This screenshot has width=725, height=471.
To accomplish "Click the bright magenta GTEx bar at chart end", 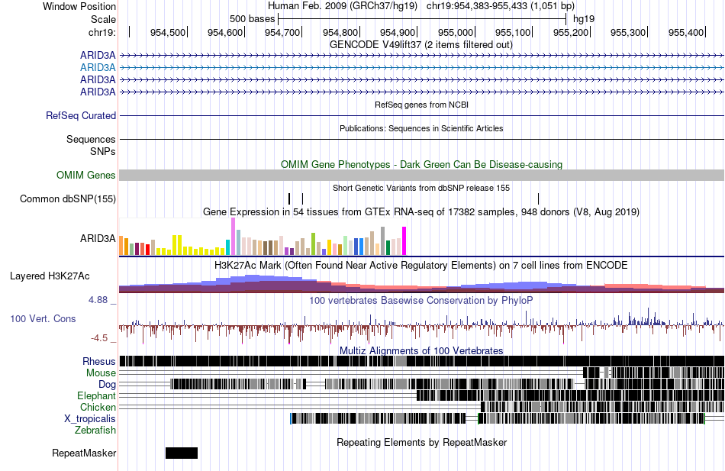I will (x=404, y=240).
